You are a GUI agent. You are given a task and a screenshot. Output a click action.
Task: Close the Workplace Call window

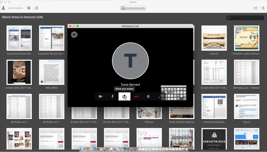[x=70, y=26]
